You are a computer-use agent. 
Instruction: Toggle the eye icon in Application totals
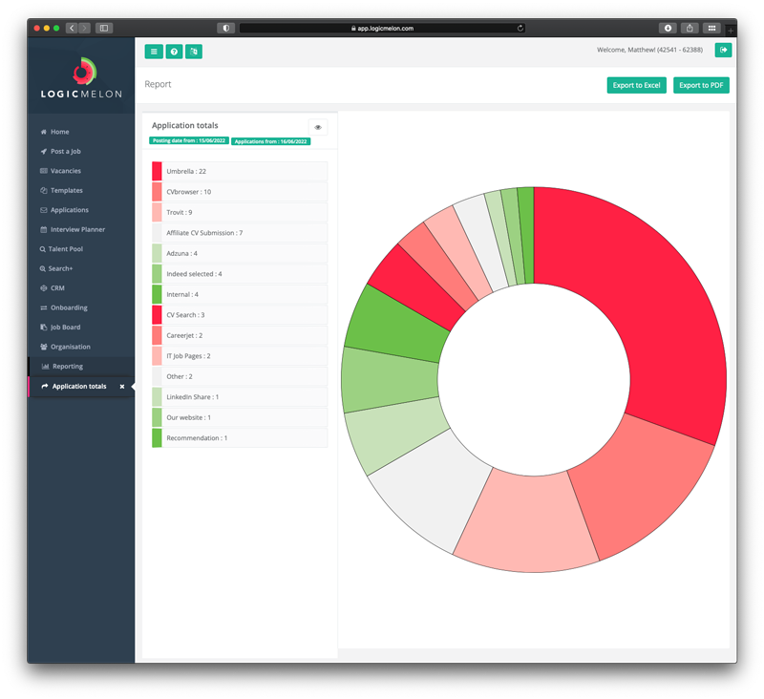[318, 127]
